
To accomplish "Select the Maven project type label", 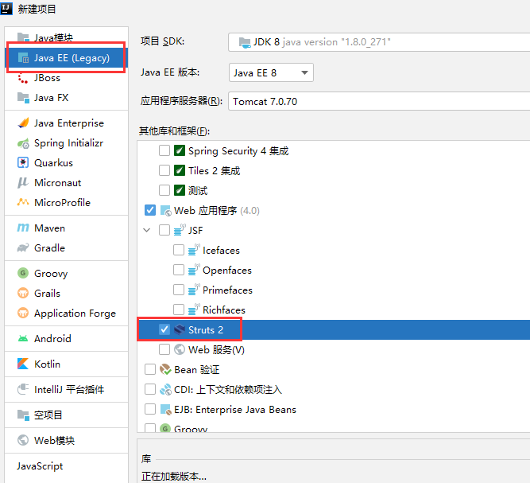I will pyautogui.click(x=50, y=228).
